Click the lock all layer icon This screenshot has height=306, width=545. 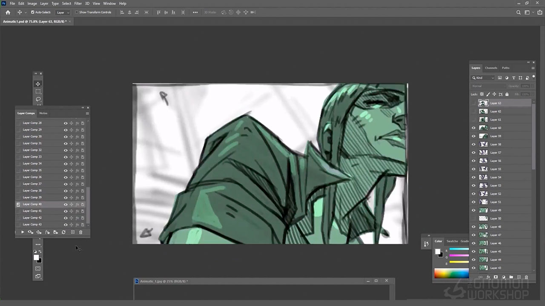point(507,94)
